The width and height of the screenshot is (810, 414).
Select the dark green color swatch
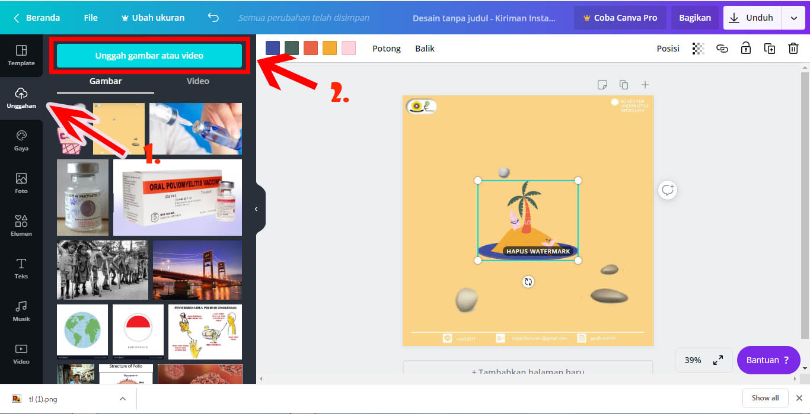(292, 48)
